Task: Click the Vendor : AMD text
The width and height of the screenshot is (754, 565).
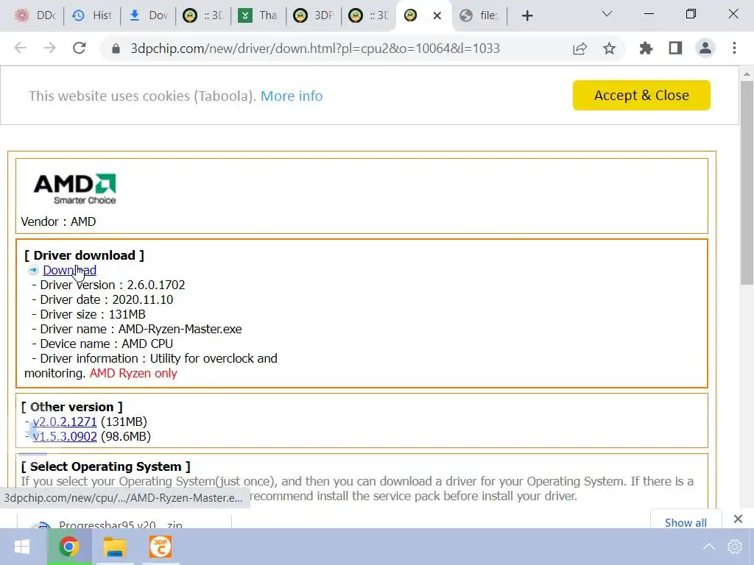Action: tap(58, 221)
